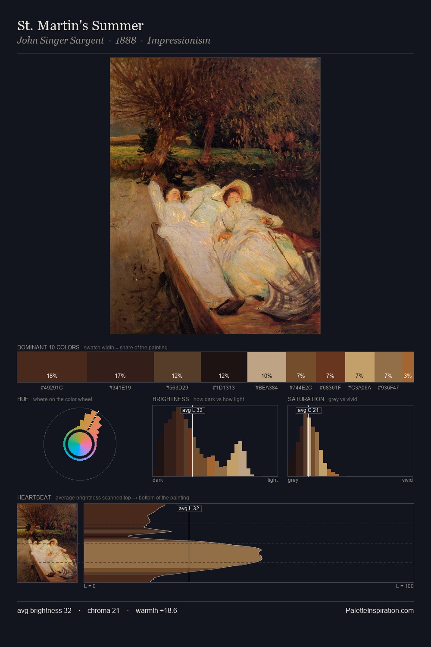Select the #936F47 7% swatch
The height and width of the screenshot is (647, 431).
click(x=388, y=367)
